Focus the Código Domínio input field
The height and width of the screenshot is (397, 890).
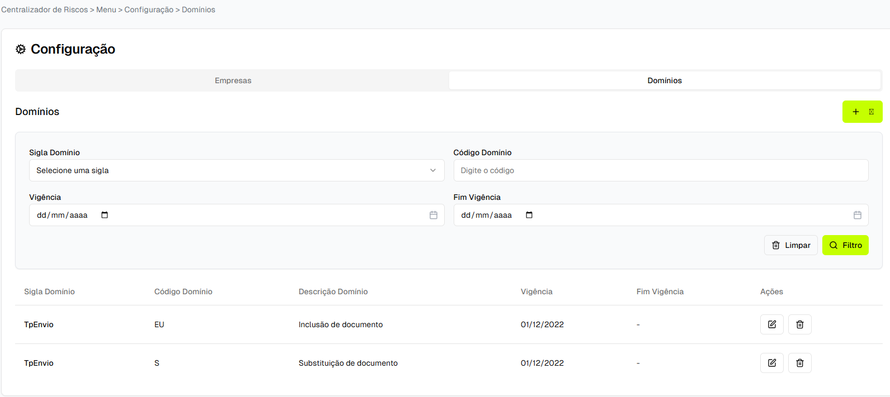660,170
